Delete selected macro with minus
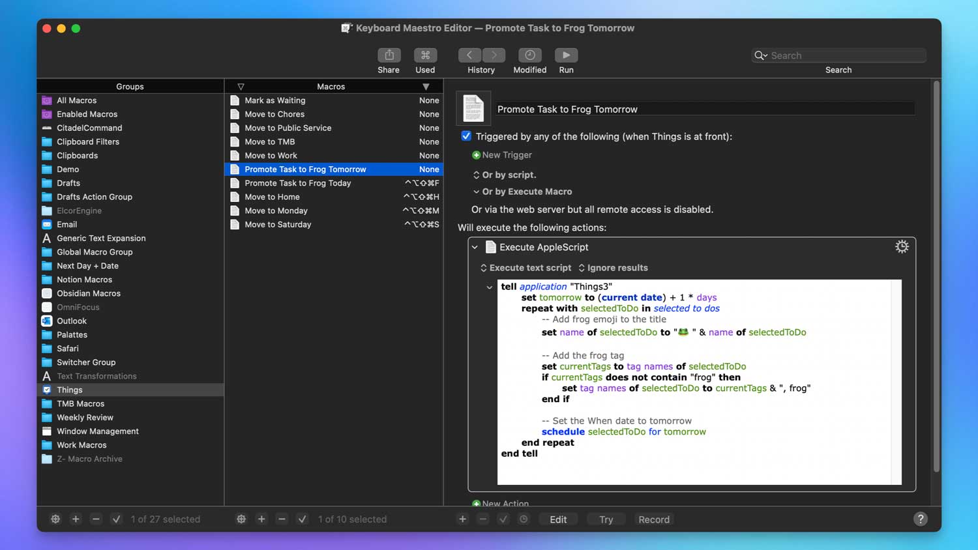The image size is (978, 550). click(x=282, y=519)
